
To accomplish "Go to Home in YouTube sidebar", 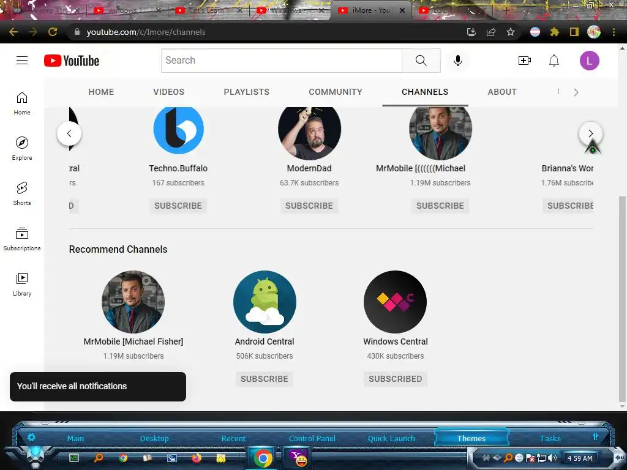I will pyautogui.click(x=22, y=103).
